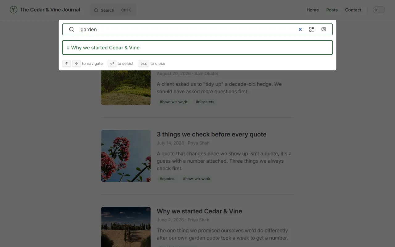Click the excerpt starting 'The one thing we promised'
Screen dimensions: 395x247
point(222,234)
